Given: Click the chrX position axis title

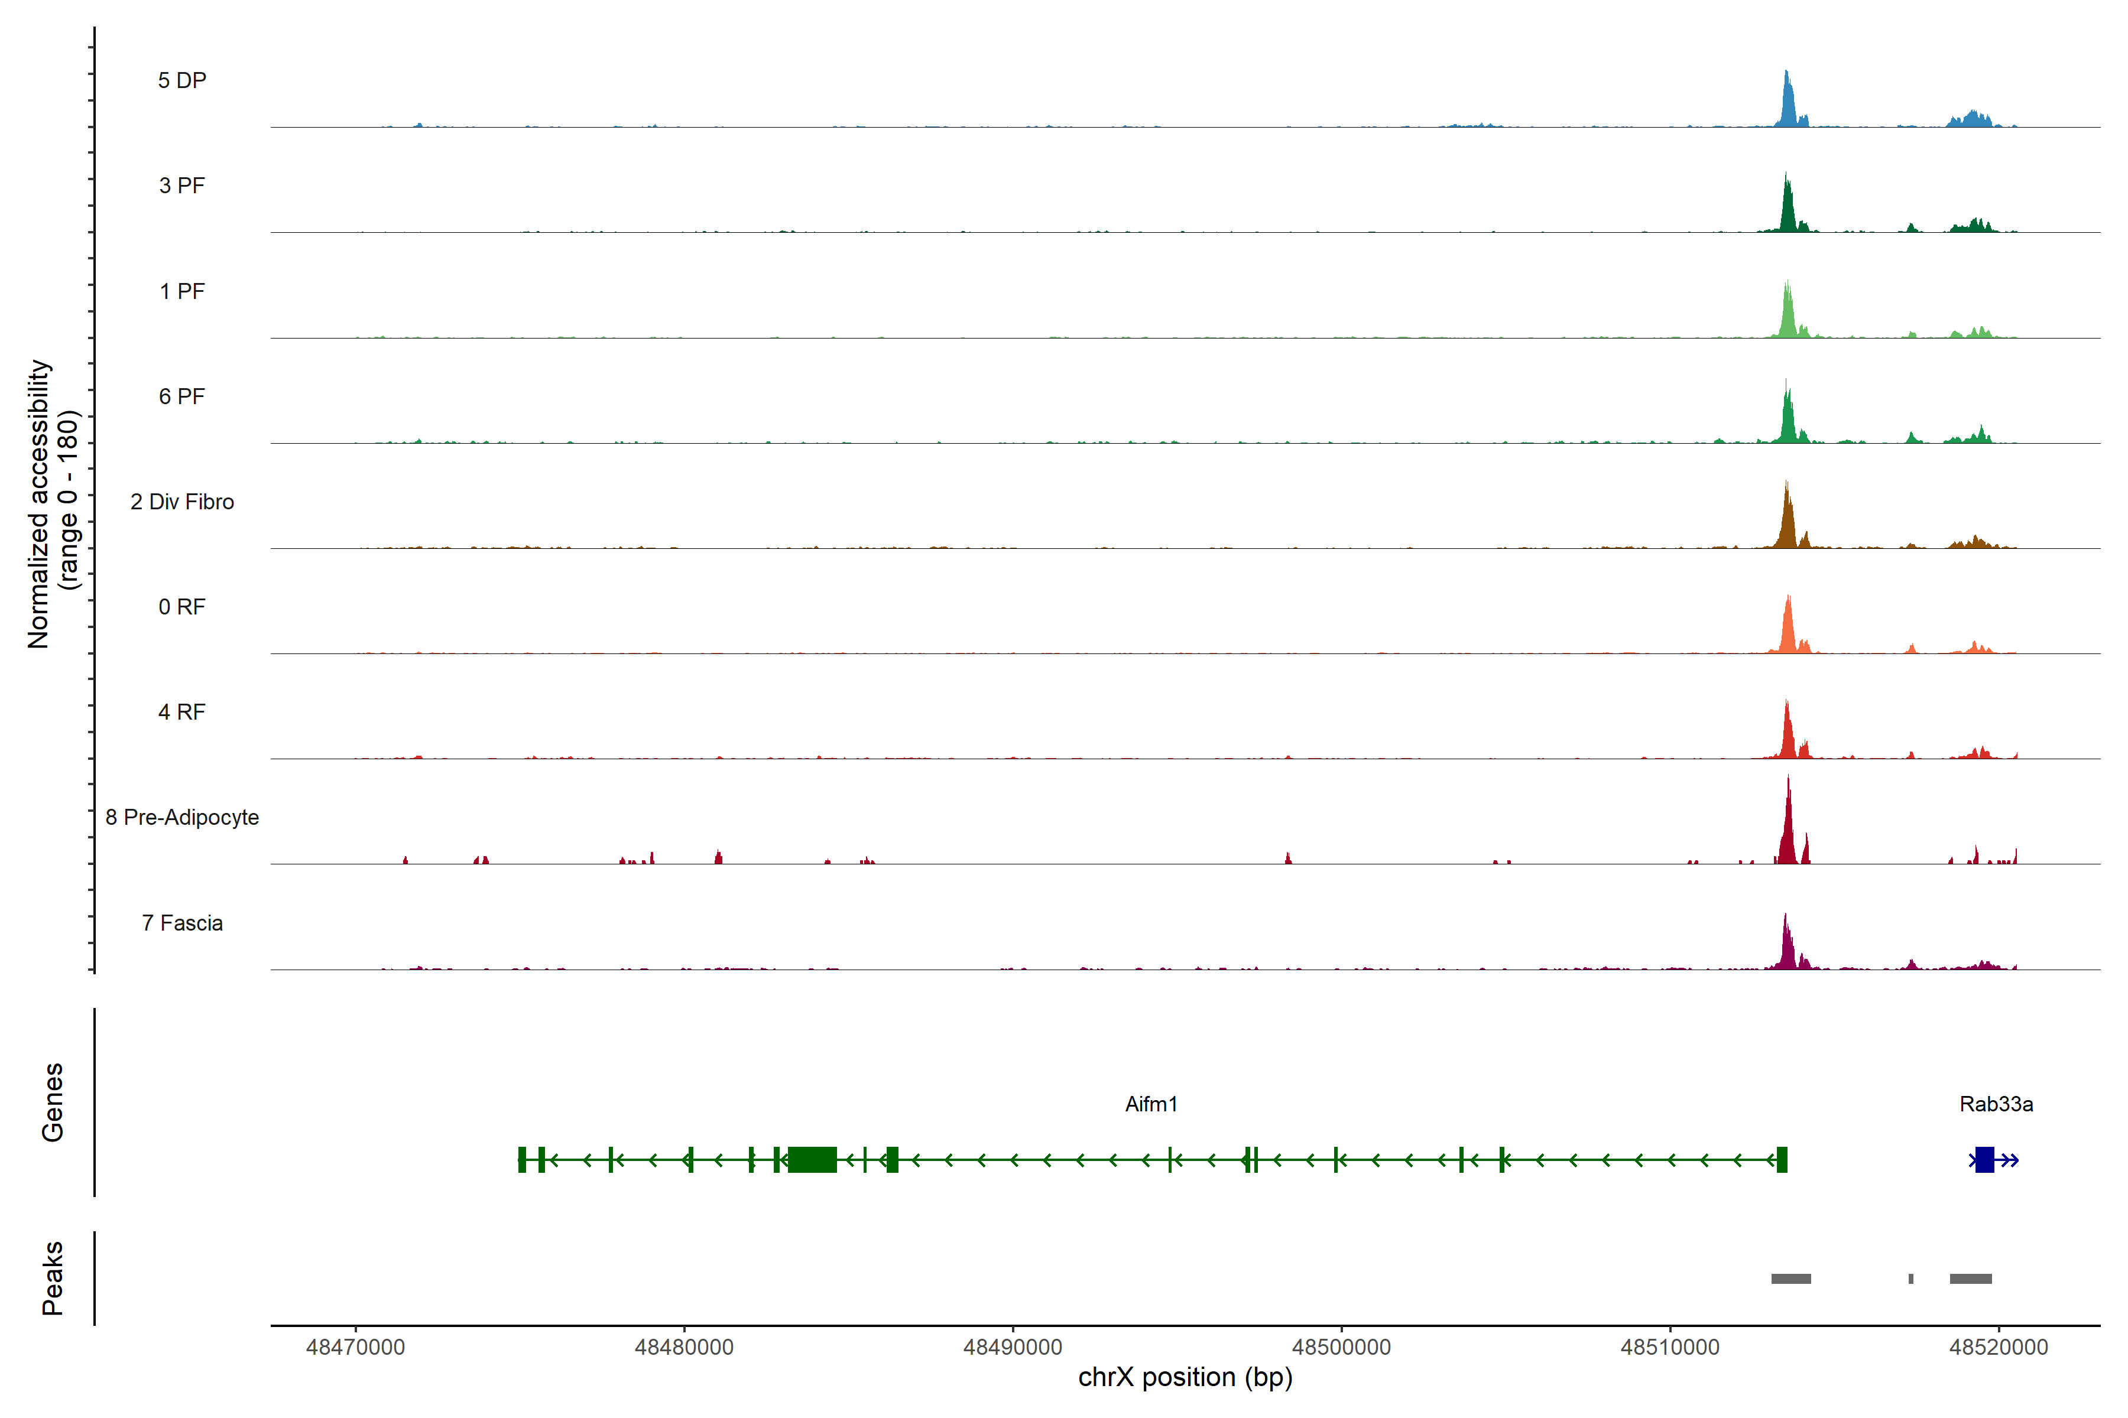Looking at the screenshot, I should point(1185,1377).
